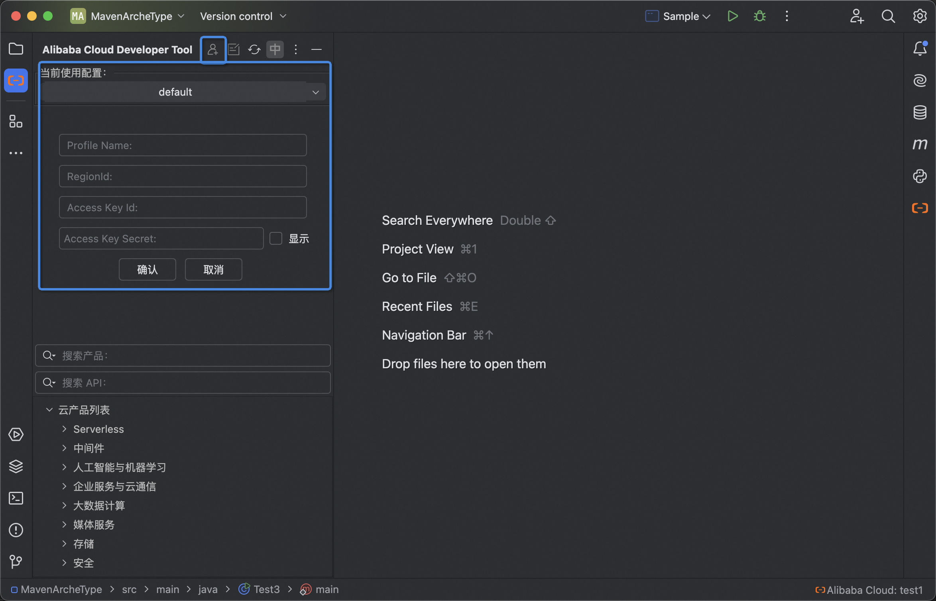Expand the 安全 node
Screen dimensions: 936x601
coord(65,563)
